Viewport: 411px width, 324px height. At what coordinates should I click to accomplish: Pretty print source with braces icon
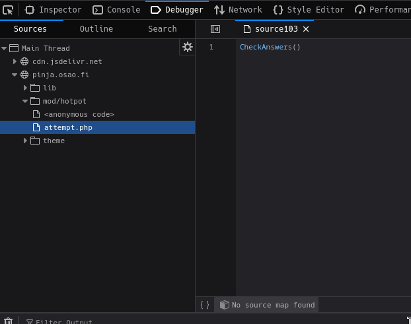tap(205, 305)
